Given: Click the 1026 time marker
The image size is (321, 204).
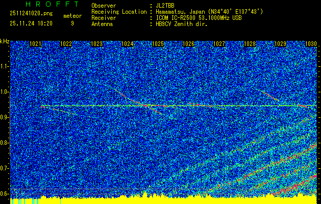Looking at the screenshot, I should tap(189, 44).
